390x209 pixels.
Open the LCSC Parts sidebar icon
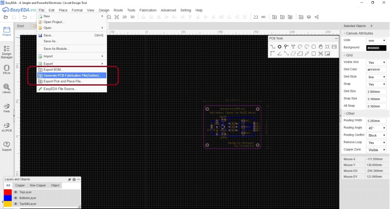click(x=7, y=108)
